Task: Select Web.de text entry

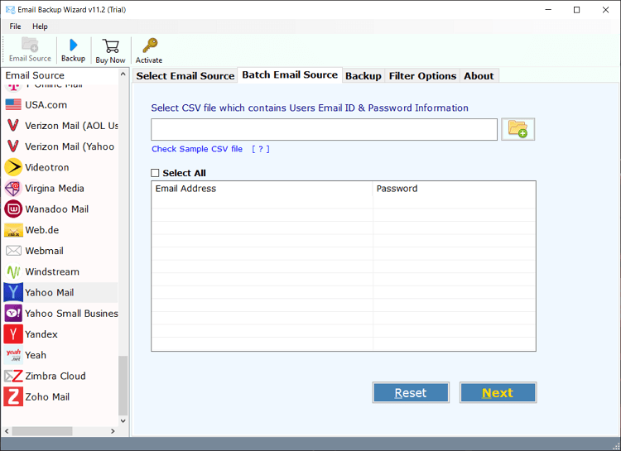Action: click(x=41, y=230)
